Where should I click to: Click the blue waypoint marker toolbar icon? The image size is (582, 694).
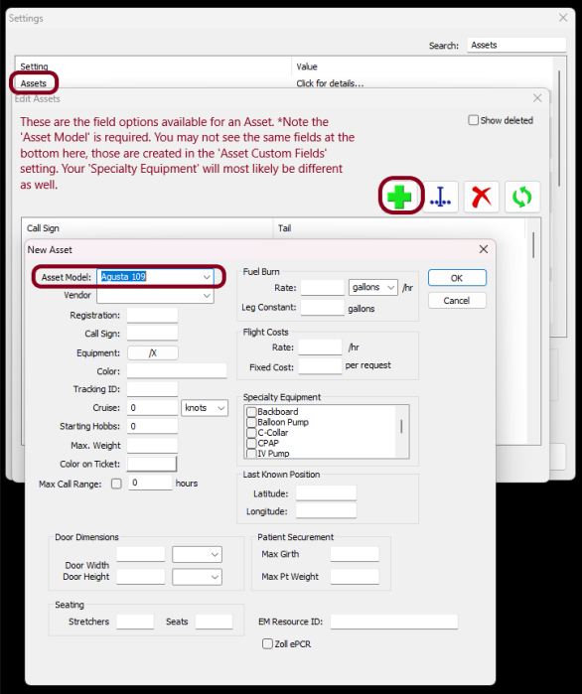coord(440,197)
